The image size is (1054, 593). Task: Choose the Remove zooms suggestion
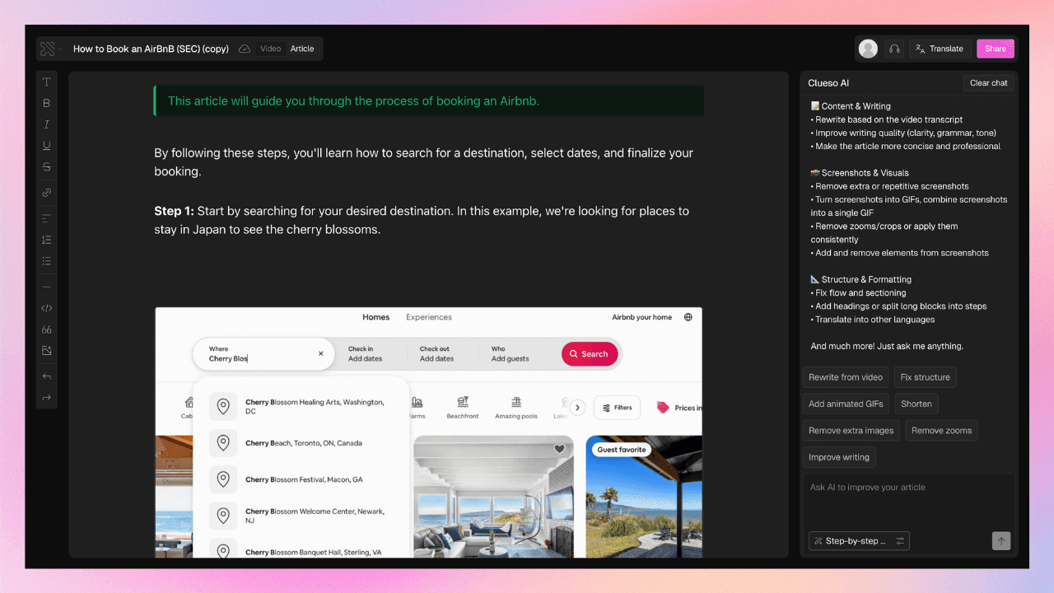pos(942,430)
